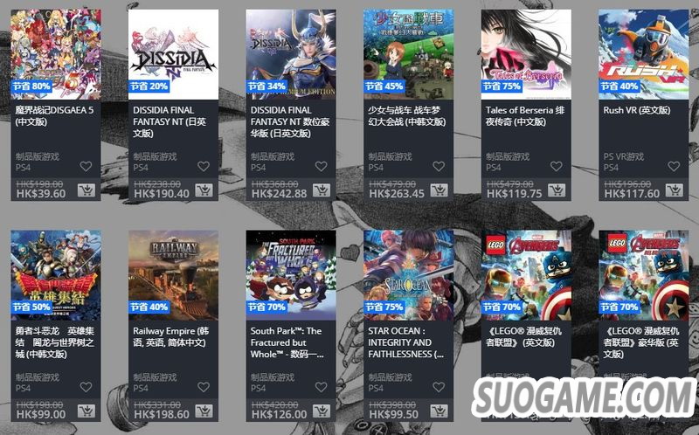Add STAR OCEAN to cart

[x=439, y=411]
